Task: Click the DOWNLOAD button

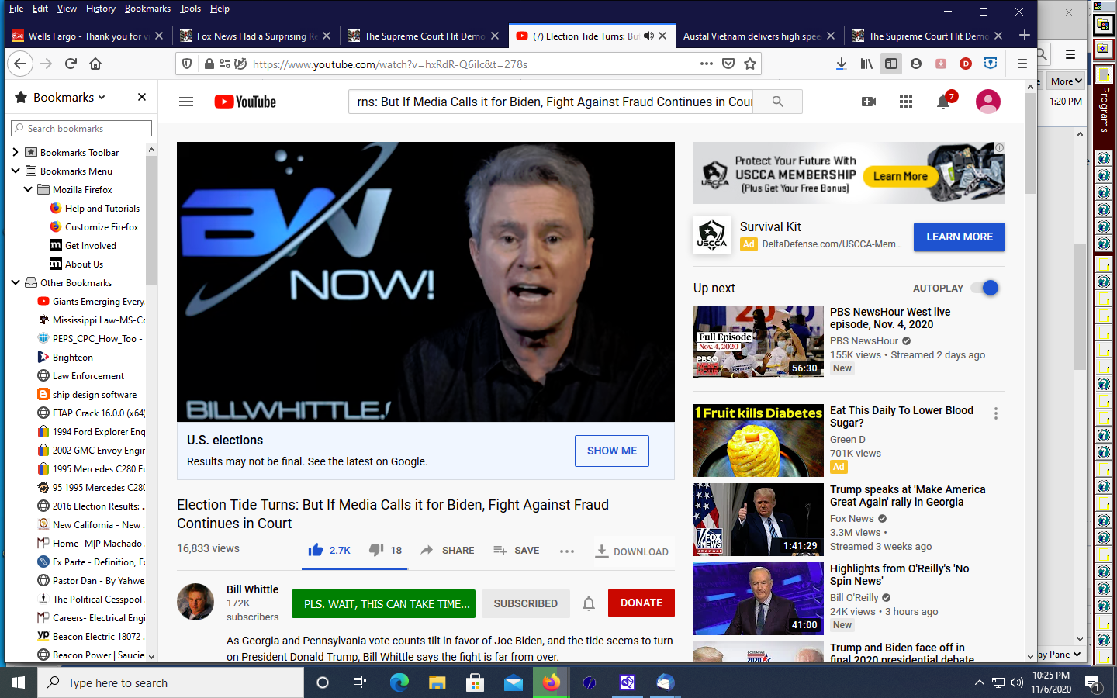Action: [x=632, y=551]
